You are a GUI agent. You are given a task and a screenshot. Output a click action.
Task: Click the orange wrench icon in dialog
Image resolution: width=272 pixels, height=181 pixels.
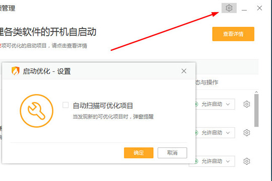pyautogui.click(x=36, y=111)
